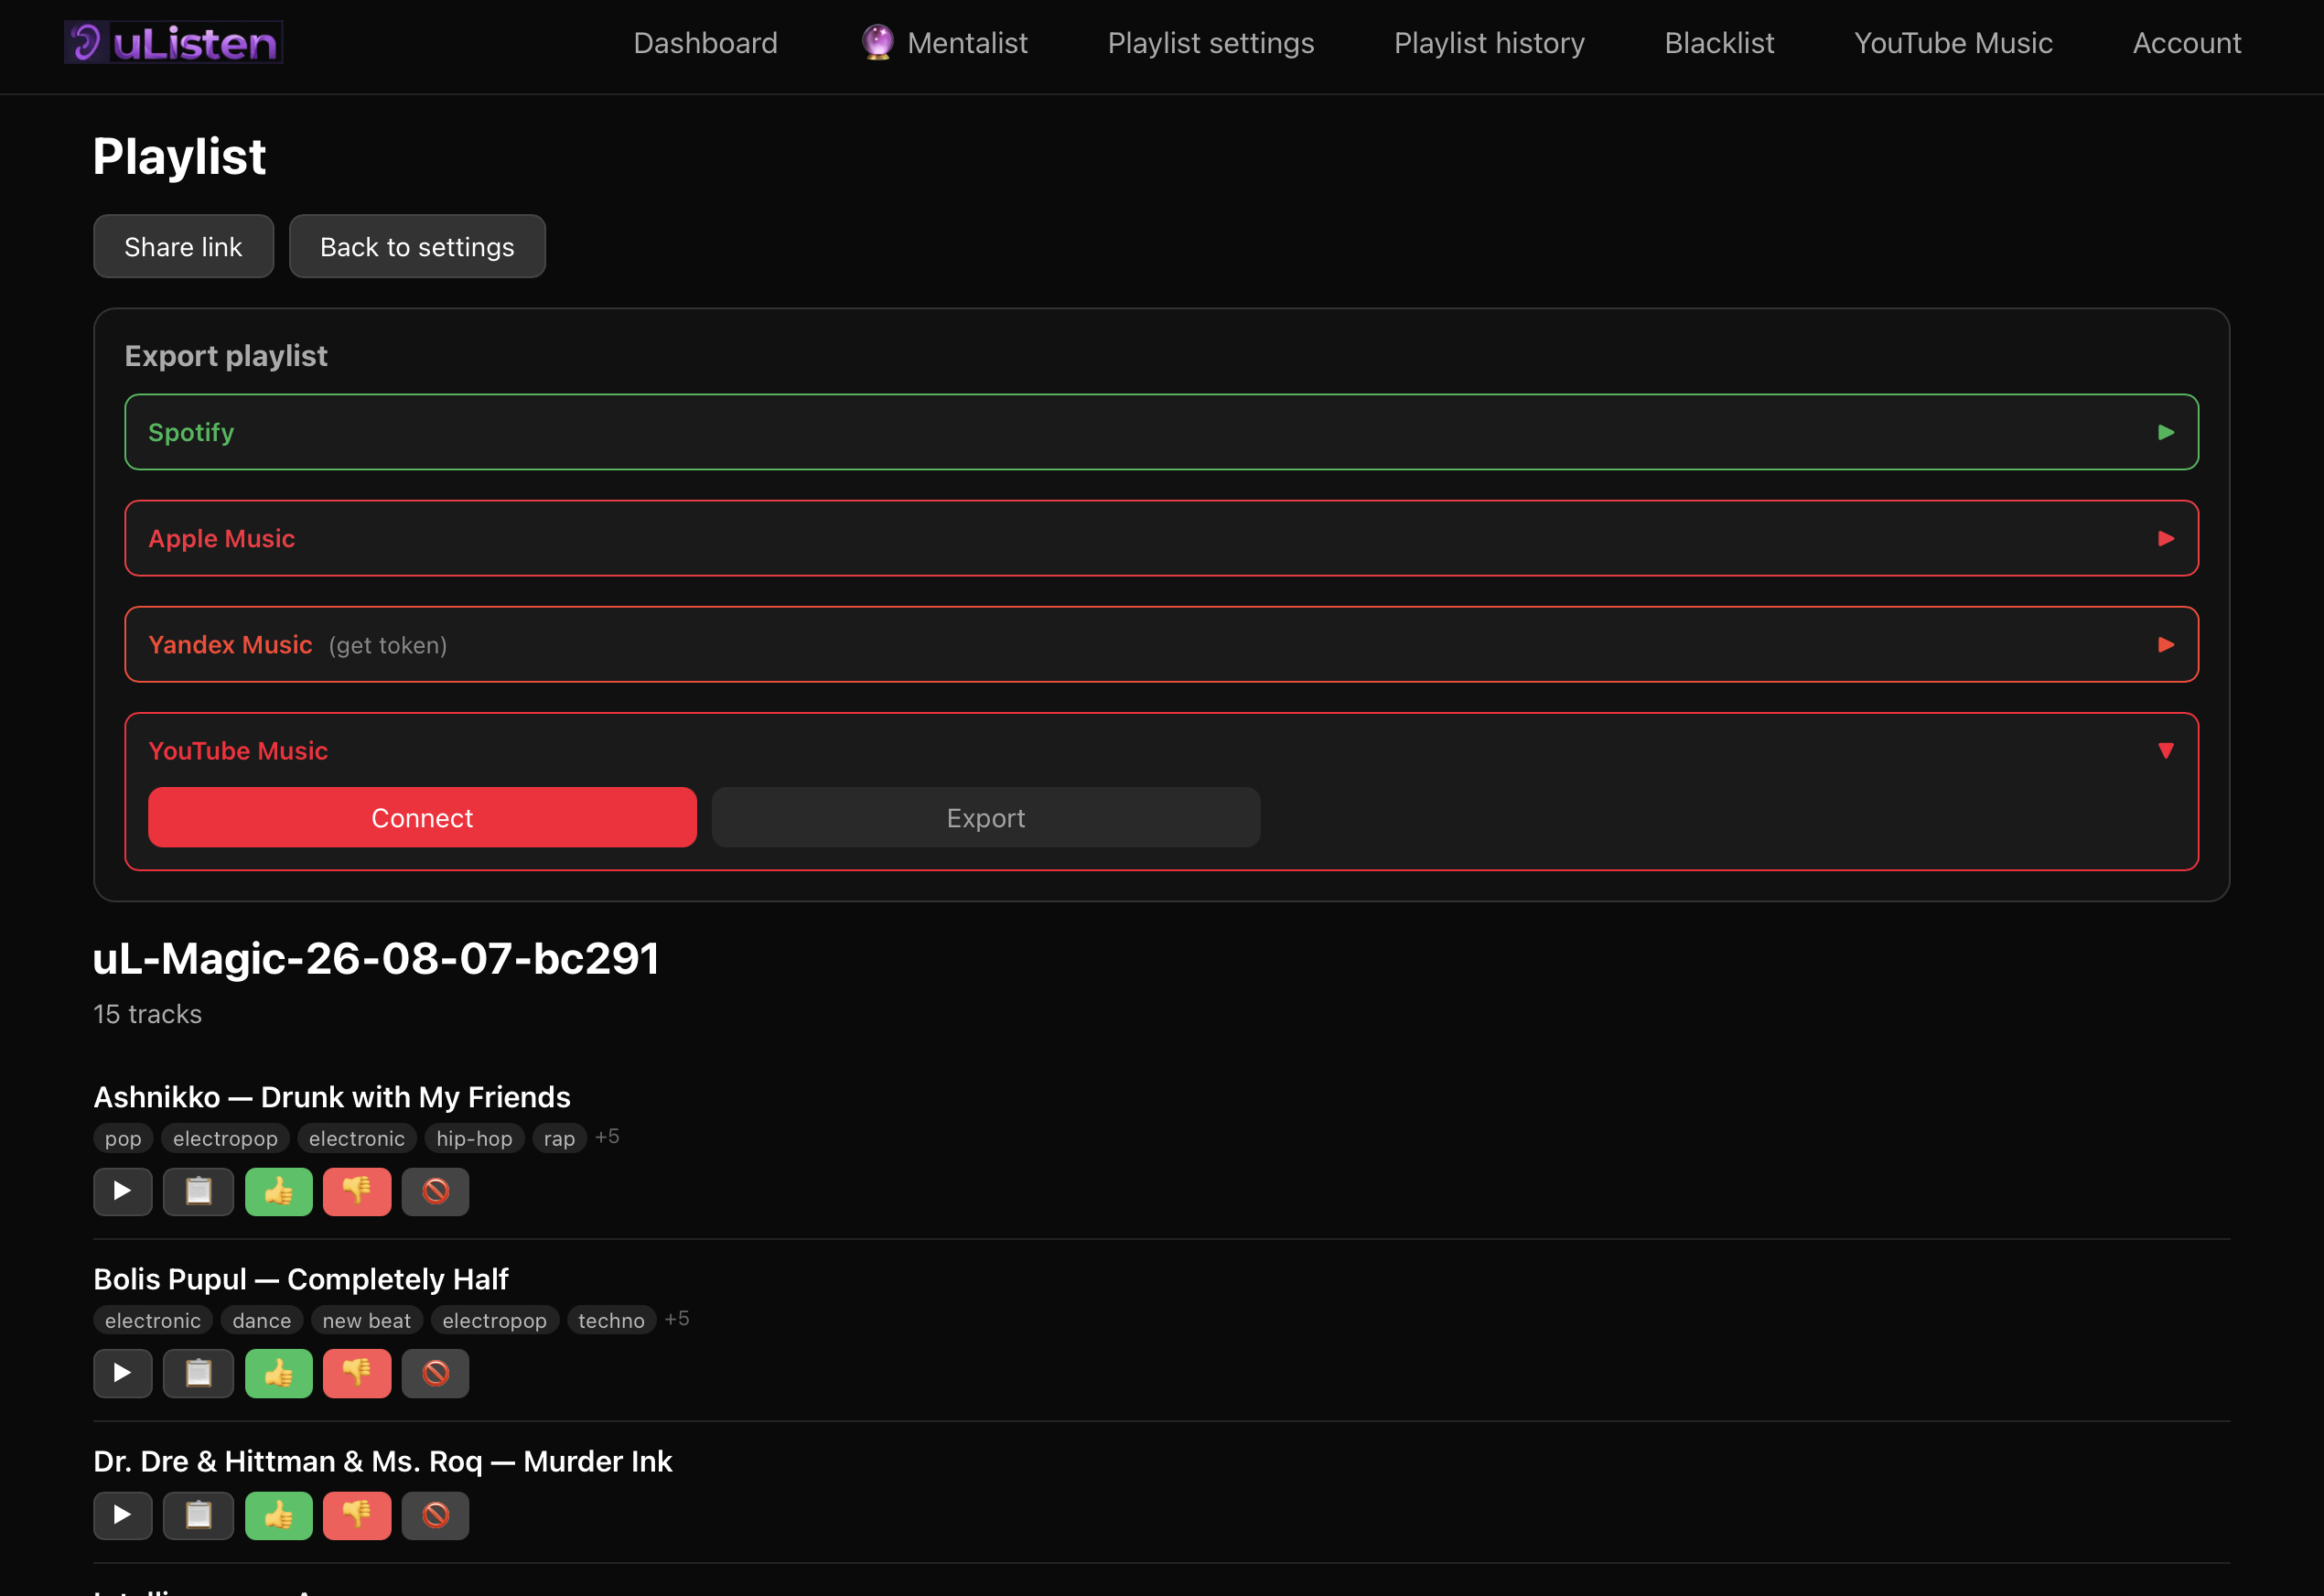Open the Blacklist page
This screenshot has width=2324, height=1596.
[x=1719, y=43]
